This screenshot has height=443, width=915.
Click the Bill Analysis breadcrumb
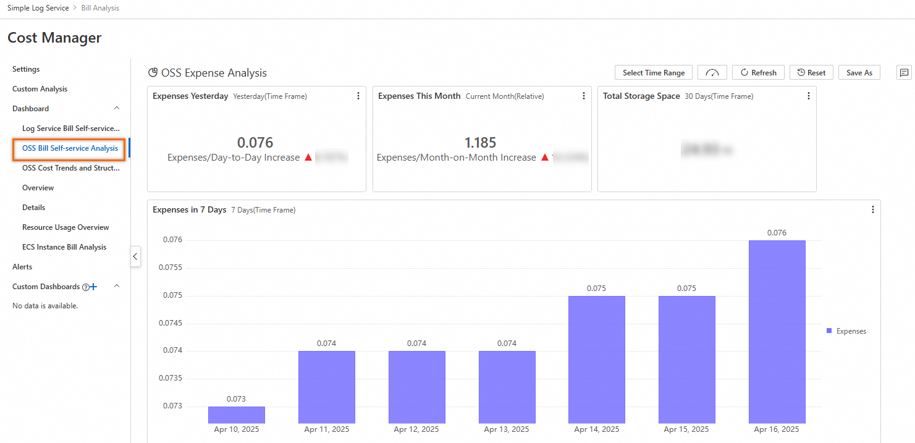click(100, 8)
